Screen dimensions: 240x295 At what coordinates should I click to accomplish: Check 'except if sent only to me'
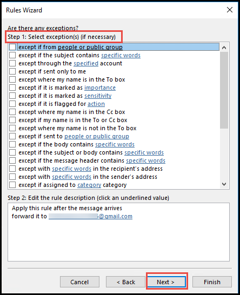tap(12, 71)
